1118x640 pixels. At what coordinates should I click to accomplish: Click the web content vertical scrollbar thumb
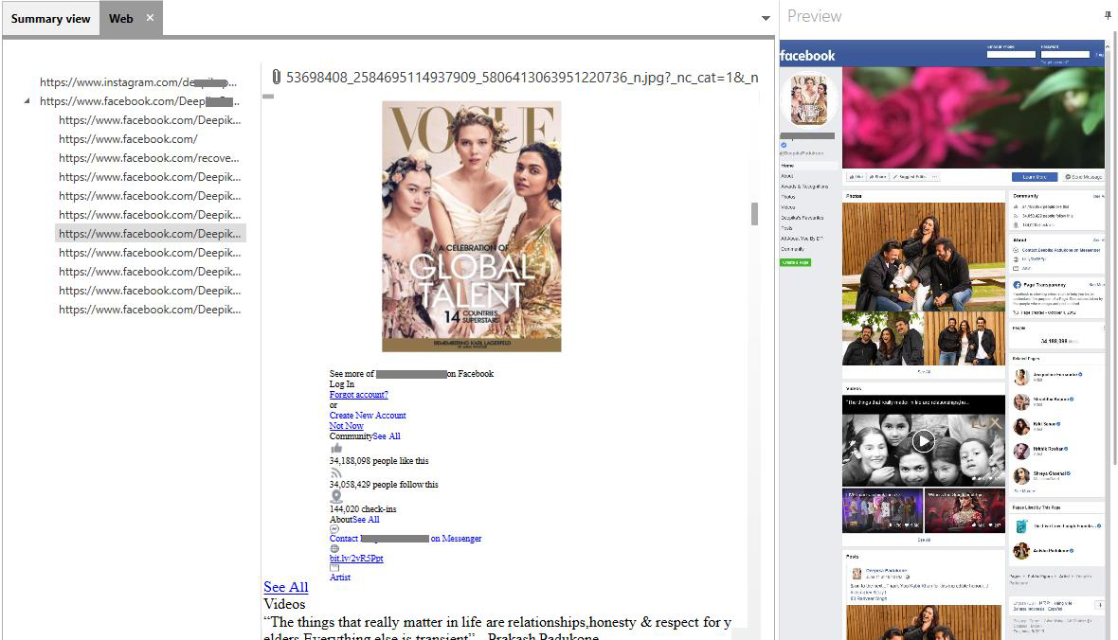coord(754,214)
